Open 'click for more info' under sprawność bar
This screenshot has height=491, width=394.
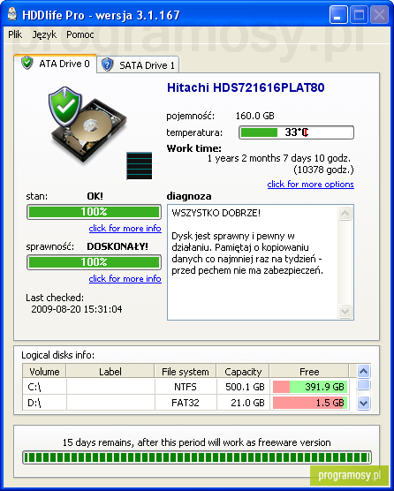click(125, 278)
